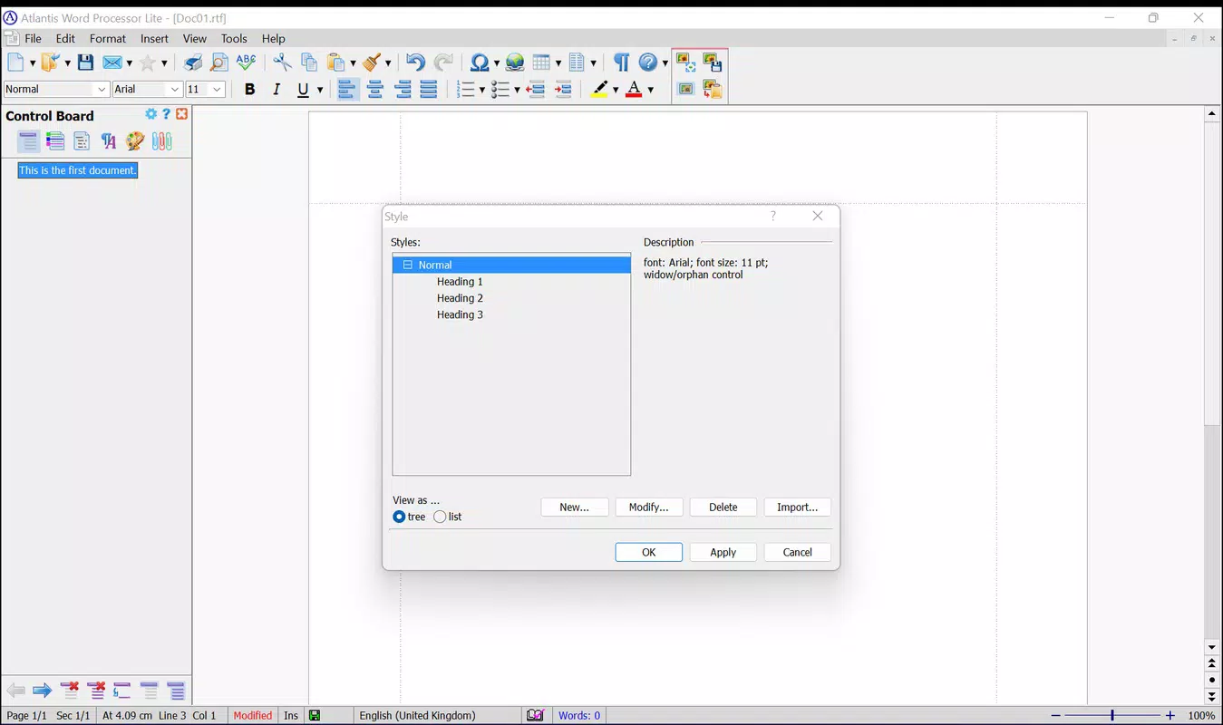Apply red font colour A icon

click(635, 89)
